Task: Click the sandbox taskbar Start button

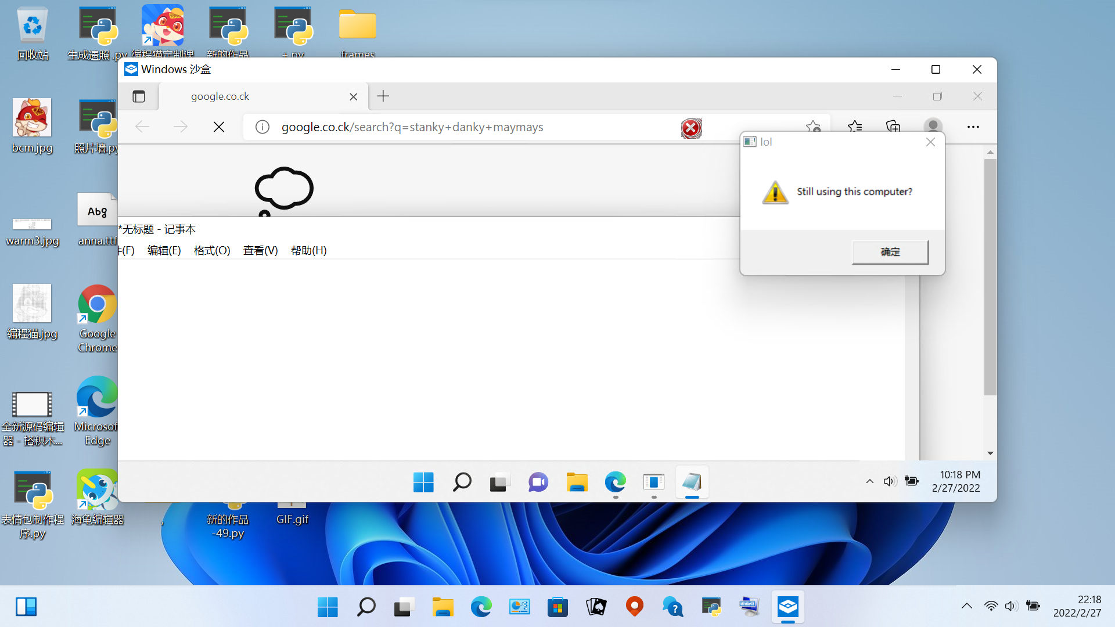Action: (x=423, y=482)
